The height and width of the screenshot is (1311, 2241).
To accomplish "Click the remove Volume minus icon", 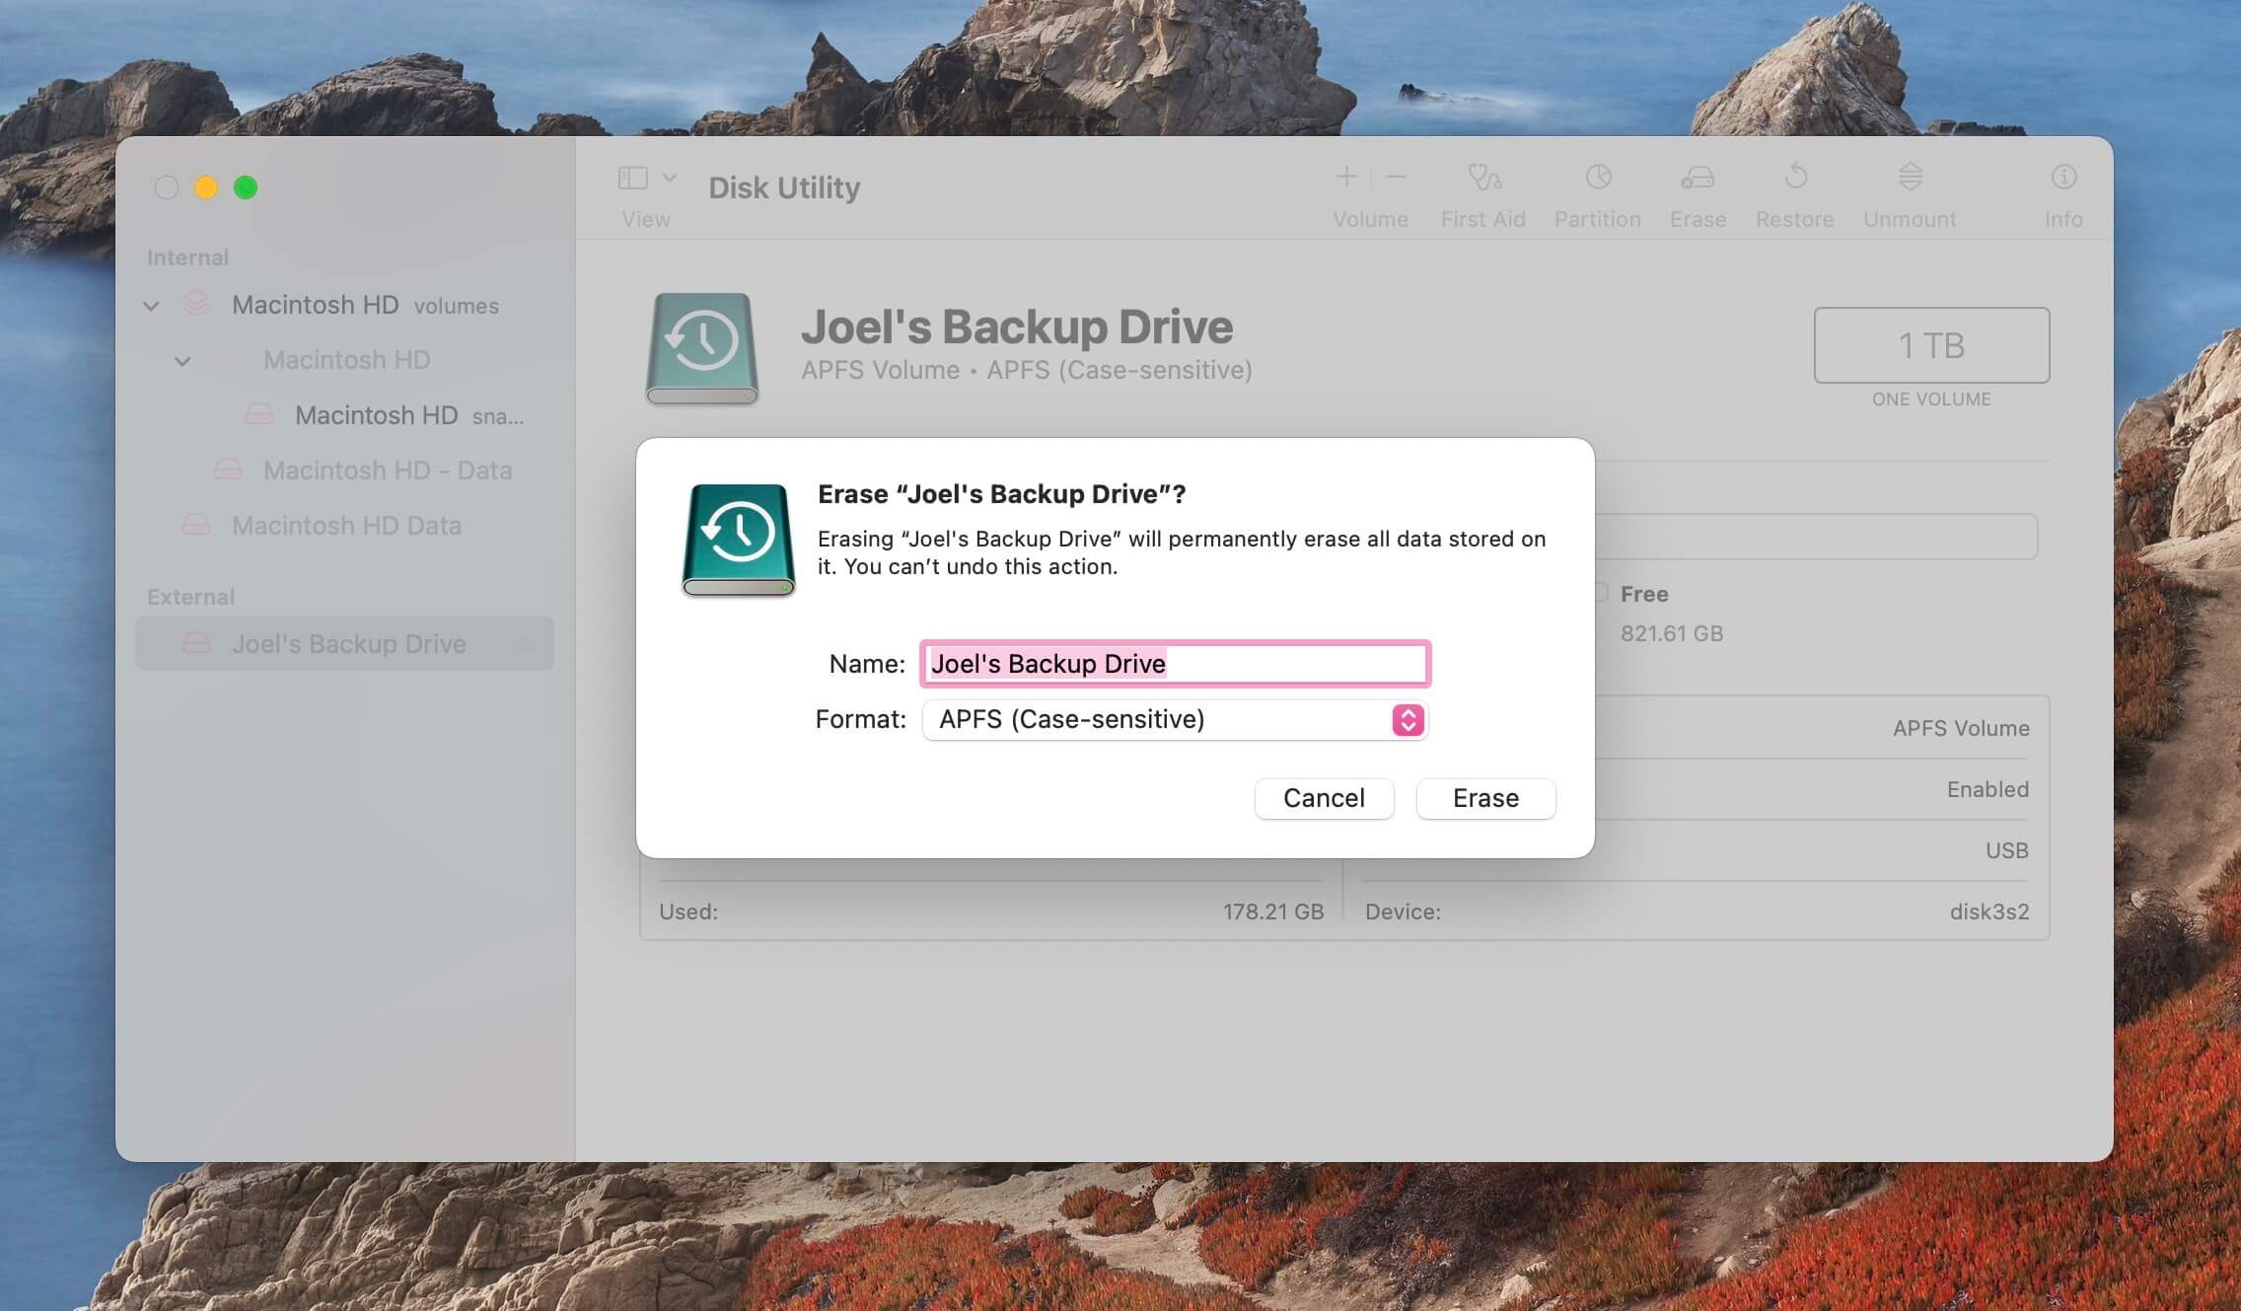I will [1396, 178].
